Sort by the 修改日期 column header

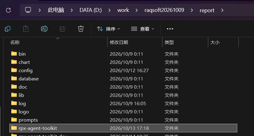point(119,42)
